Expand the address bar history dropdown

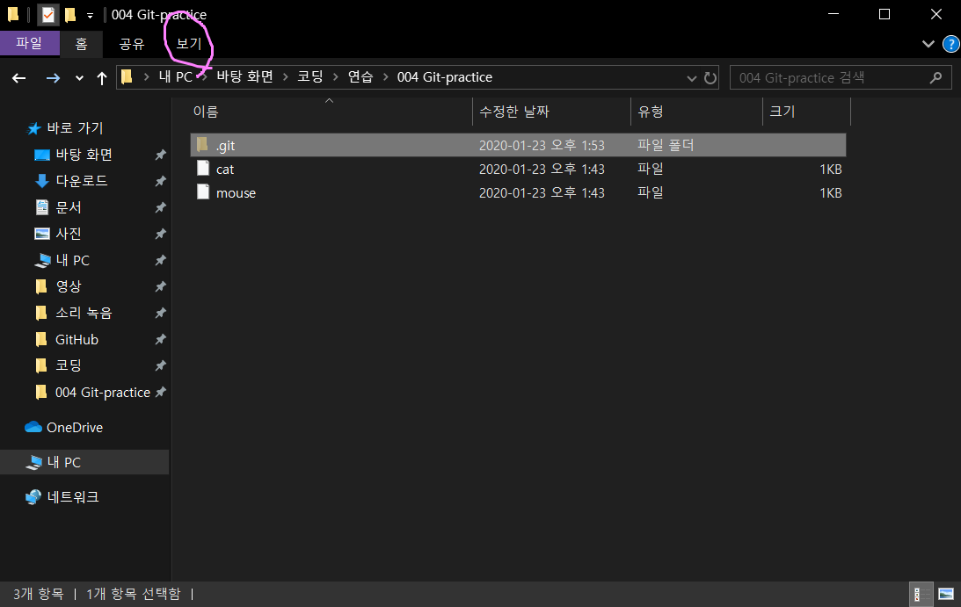tap(691, 78)
